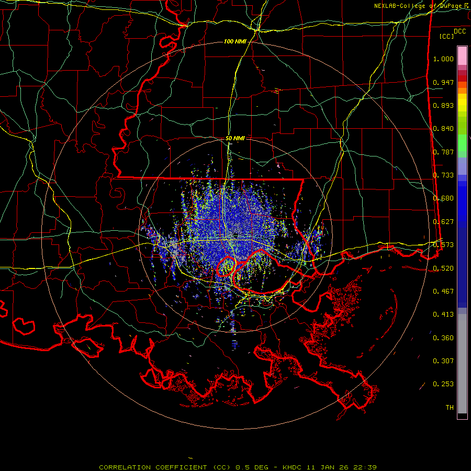Select the 0.840 scale value

click(443, 129)
